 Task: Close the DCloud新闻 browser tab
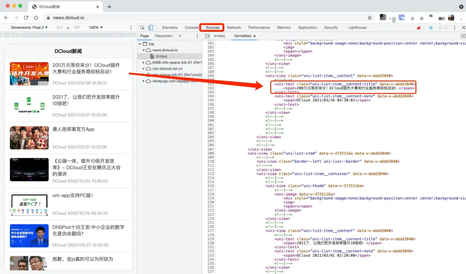(x=98, y=6)
